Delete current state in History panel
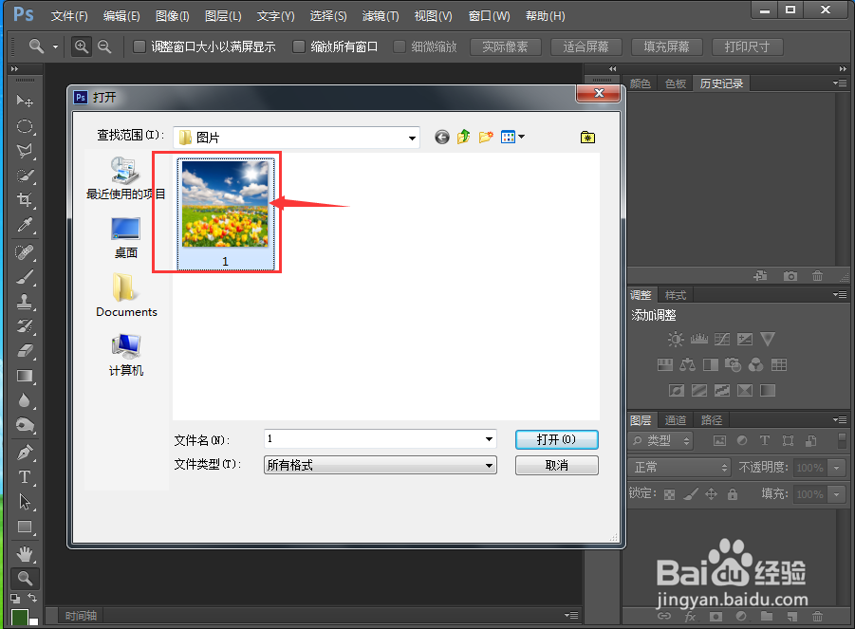855x629 pixels. click(817, 276)
